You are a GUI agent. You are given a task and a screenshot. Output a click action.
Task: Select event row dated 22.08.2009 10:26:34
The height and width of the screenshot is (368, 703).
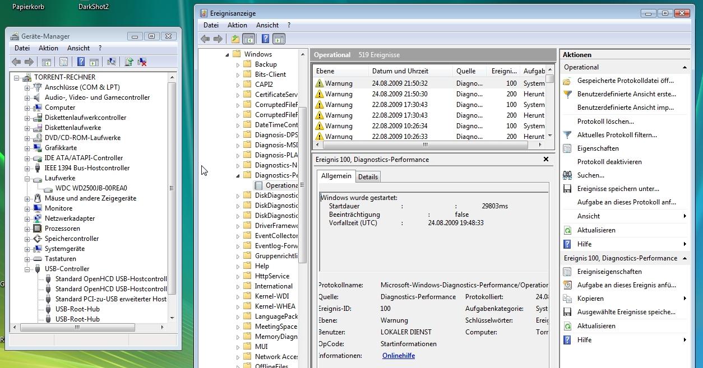point(429,126)
